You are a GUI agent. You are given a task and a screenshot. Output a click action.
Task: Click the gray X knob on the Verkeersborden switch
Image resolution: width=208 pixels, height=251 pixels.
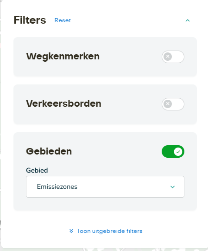pyautogui.click(x=168, y=104)
